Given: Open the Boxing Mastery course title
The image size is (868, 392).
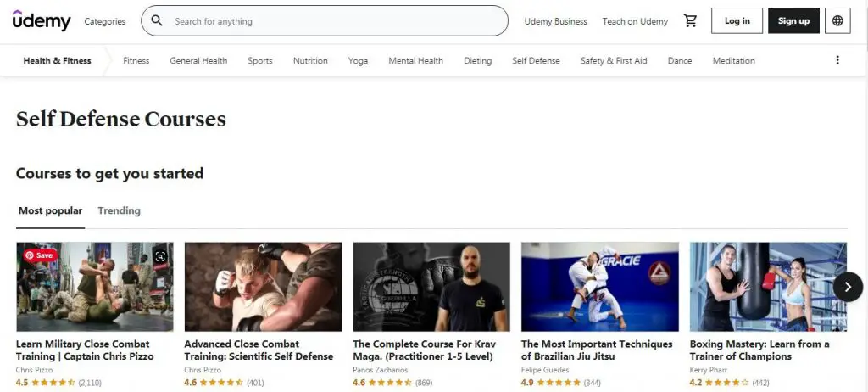Looking at the screenshot, I should coord(759,350).
